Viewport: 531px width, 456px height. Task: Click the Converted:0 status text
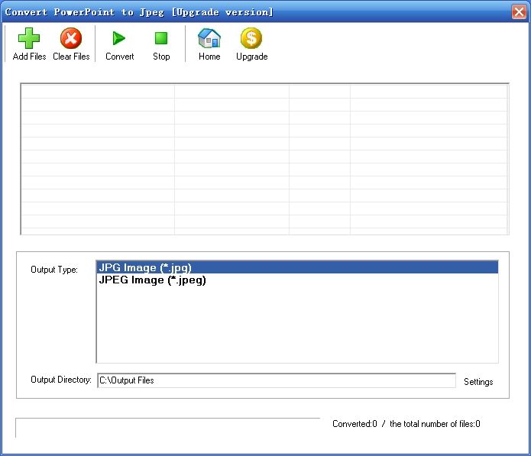[x=355, y=424]
